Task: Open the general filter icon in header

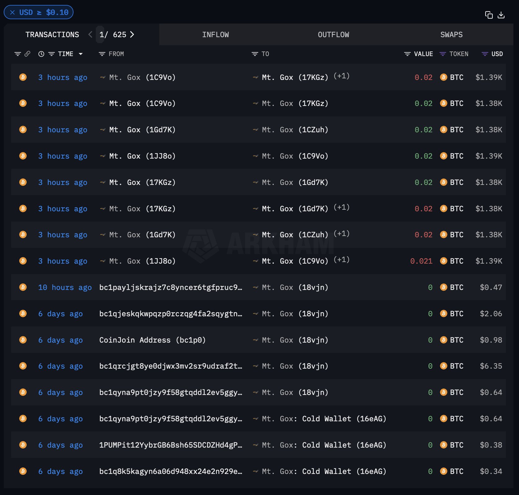Action: coord(18,54)
